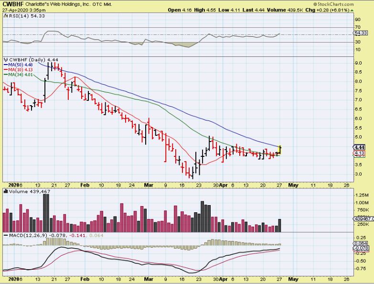Click the Volume 439,467 panel label
Image resolution: width=374 pixels, height=284 pixels.
coord(30,191)
